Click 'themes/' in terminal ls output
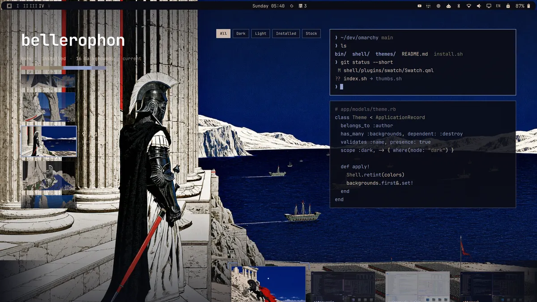537x302 pixels. [x=385, y=54]
